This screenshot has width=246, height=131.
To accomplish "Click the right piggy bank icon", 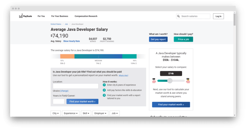I will [188, 81].
